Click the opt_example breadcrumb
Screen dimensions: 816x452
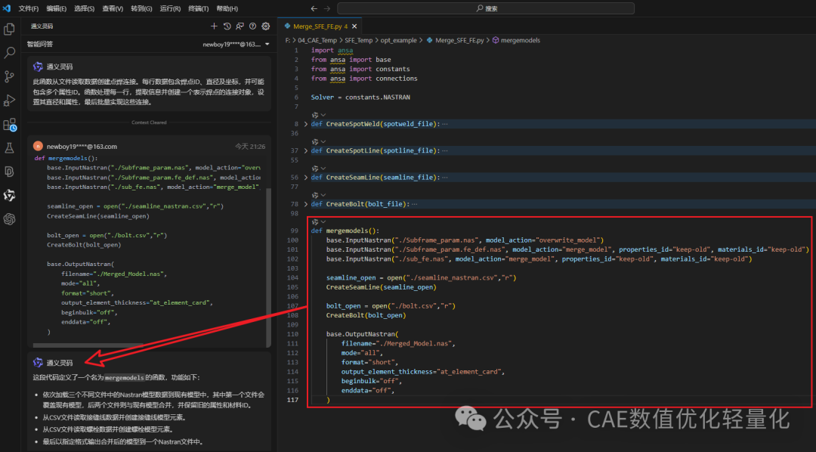(399, 40)
